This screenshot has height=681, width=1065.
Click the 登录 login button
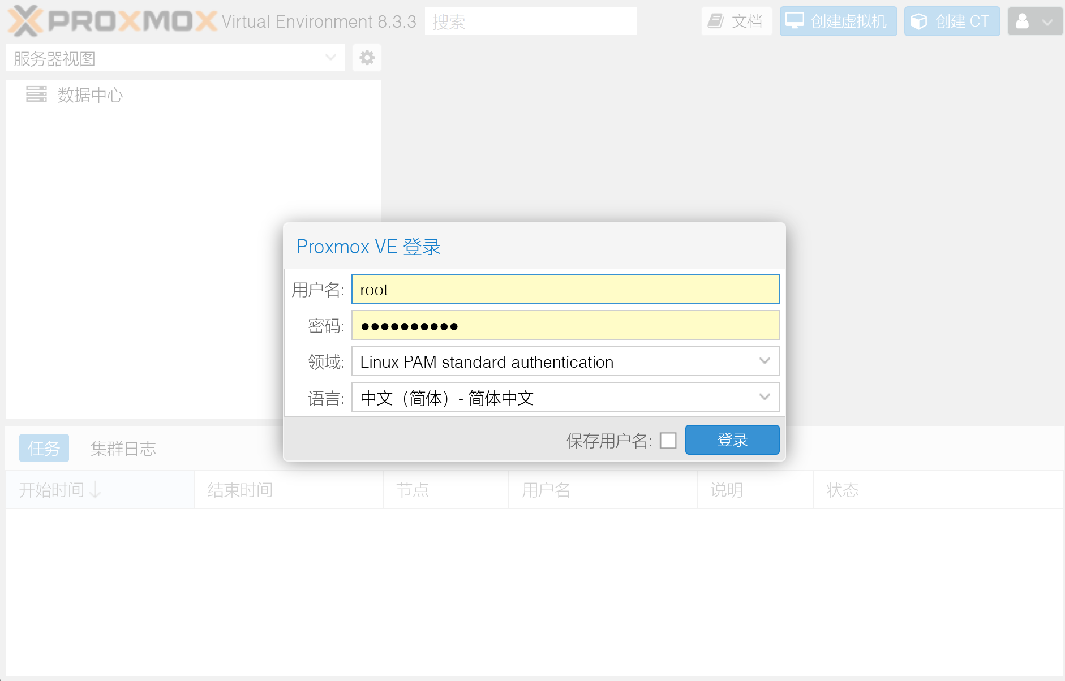(x=732, y=439)
